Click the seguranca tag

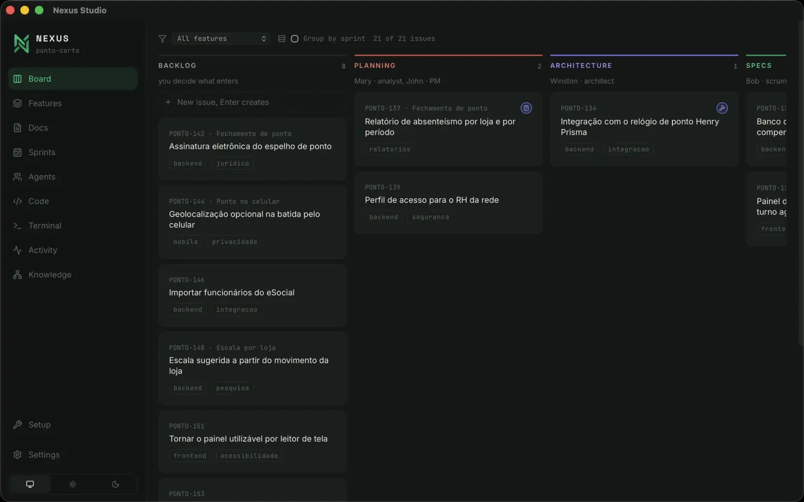pos(431,217)
